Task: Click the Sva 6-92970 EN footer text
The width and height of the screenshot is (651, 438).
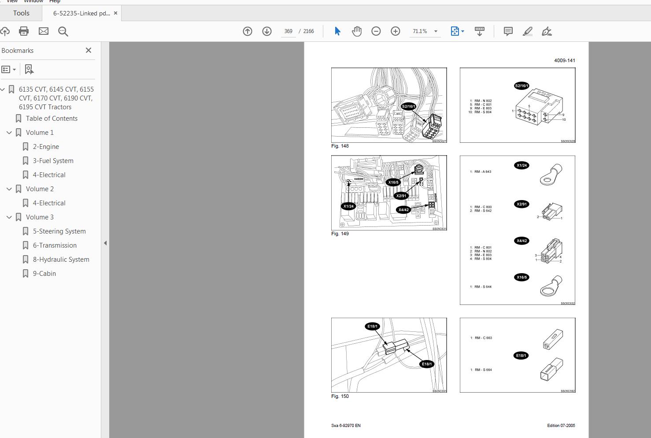Action: pyautogui.click(x=346, y=426)
